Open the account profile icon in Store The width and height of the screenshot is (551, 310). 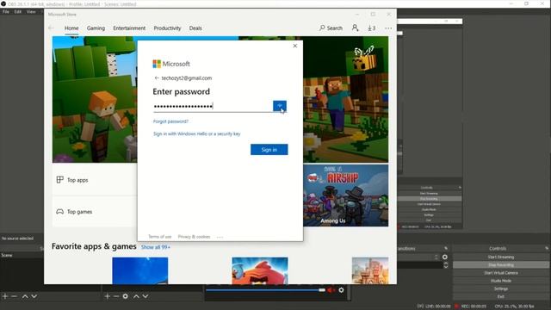click(x=355, y=28)
